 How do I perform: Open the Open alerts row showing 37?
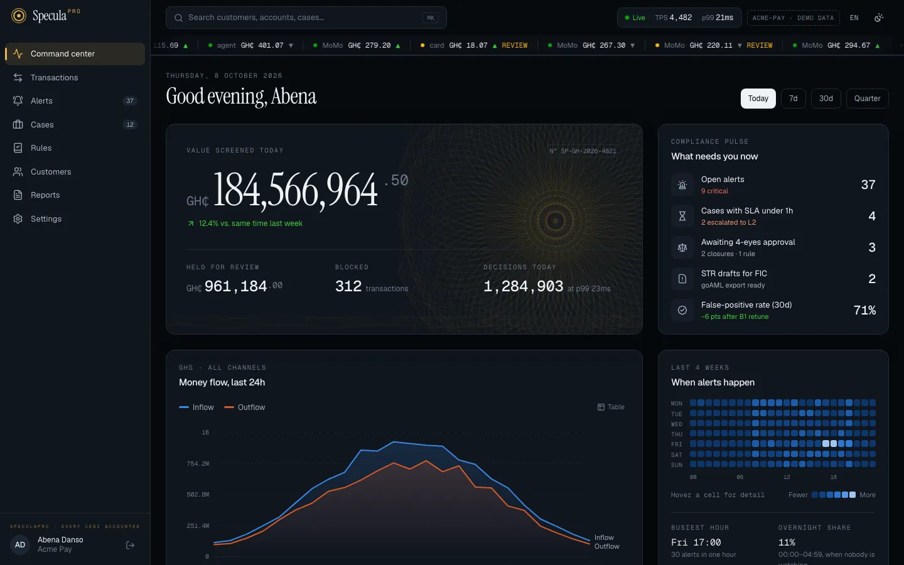(x=773, y=185)
